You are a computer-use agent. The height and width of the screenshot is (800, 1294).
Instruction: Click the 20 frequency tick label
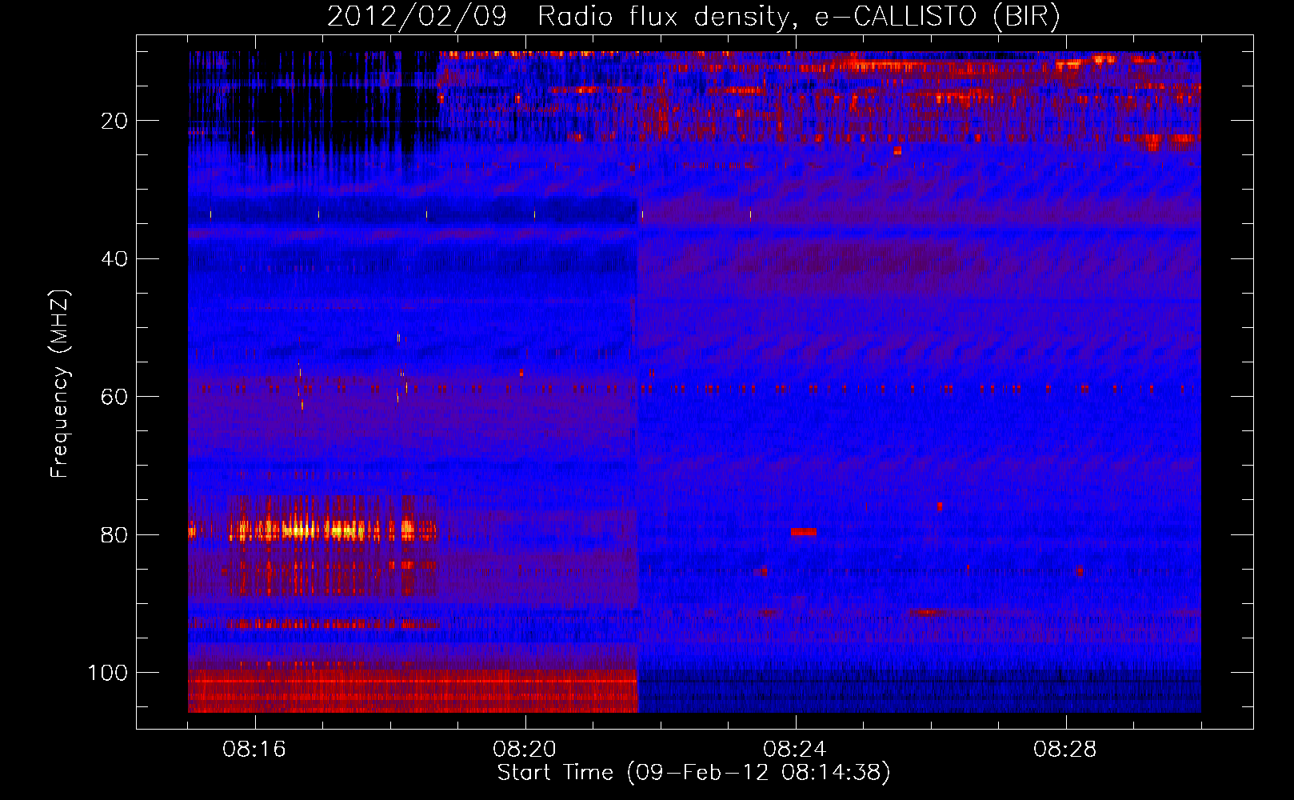tap(114, 121)
